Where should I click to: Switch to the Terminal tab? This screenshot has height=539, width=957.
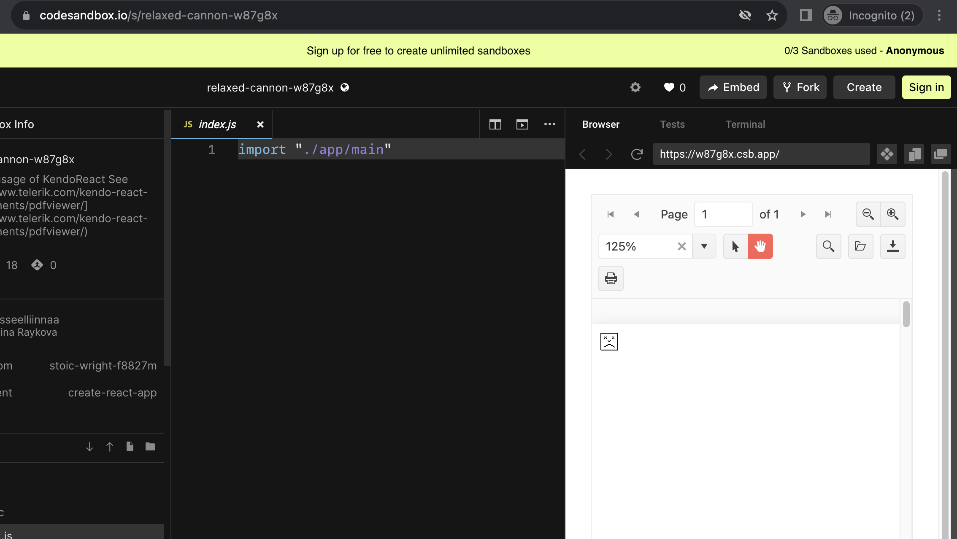click(745, 124)
